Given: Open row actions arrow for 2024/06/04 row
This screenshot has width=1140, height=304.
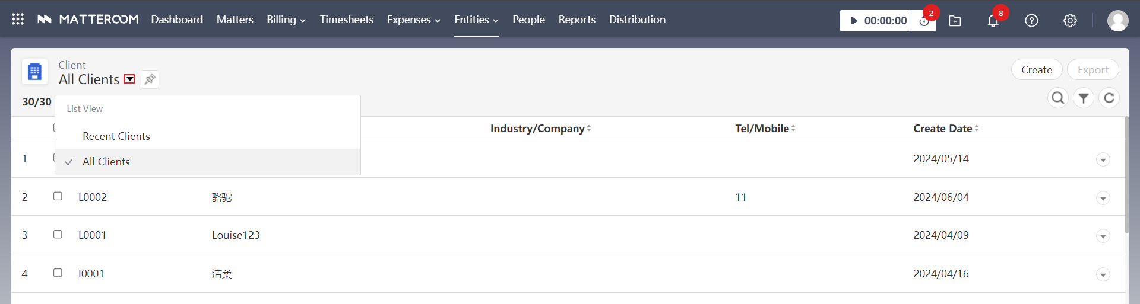Looking at the screenshot, I should pyautogui.click(x=1103, y=198).
